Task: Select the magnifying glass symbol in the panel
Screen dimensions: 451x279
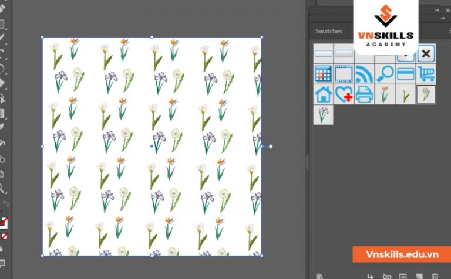Action: pos(385,74)
